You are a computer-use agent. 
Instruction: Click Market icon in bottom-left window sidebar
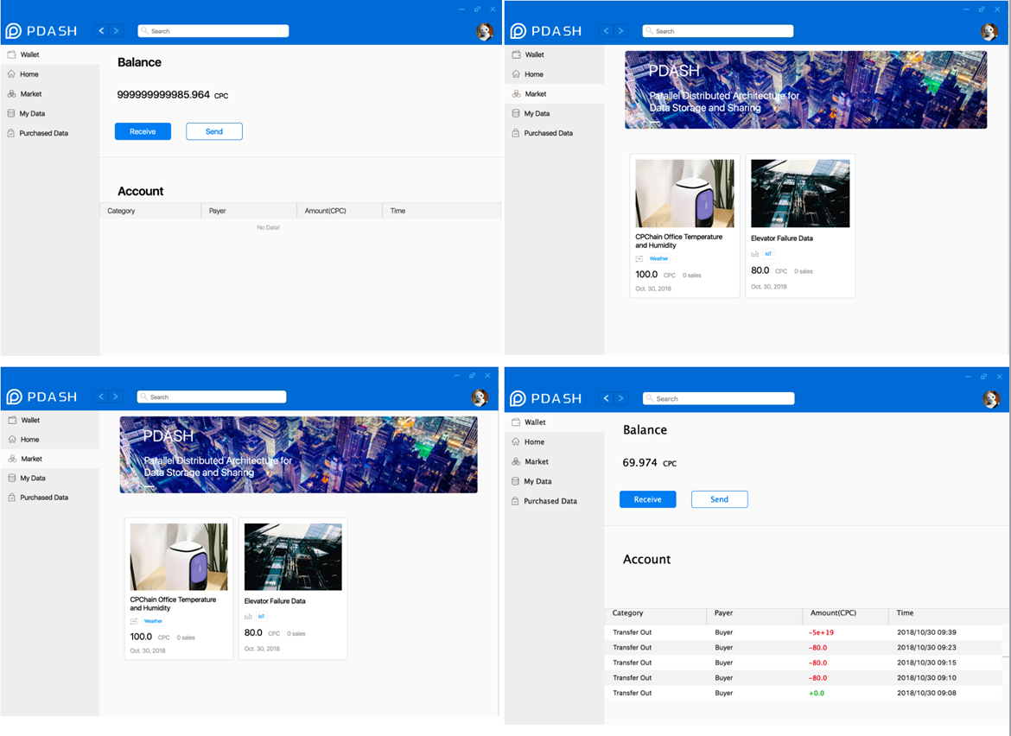click(12, 459)
